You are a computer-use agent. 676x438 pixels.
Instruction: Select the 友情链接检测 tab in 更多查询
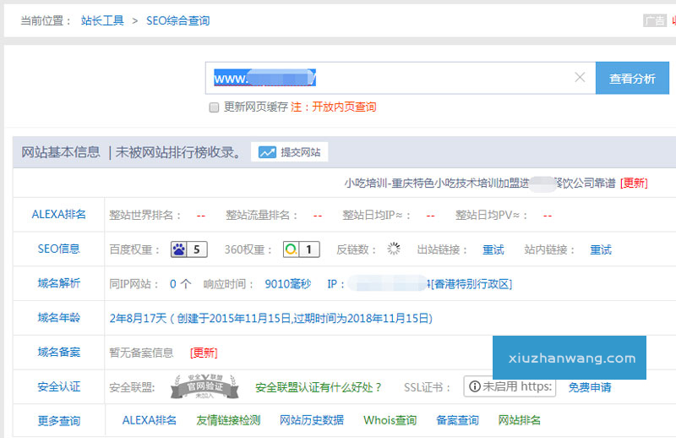point(228,420)
